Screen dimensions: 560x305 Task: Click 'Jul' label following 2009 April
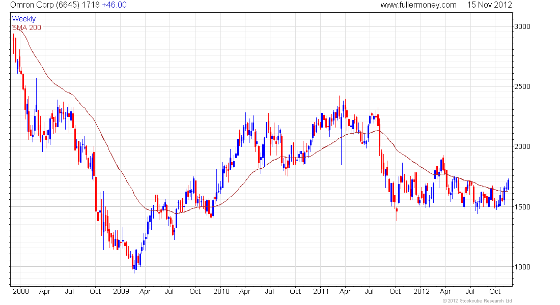(x=169, y=291)
